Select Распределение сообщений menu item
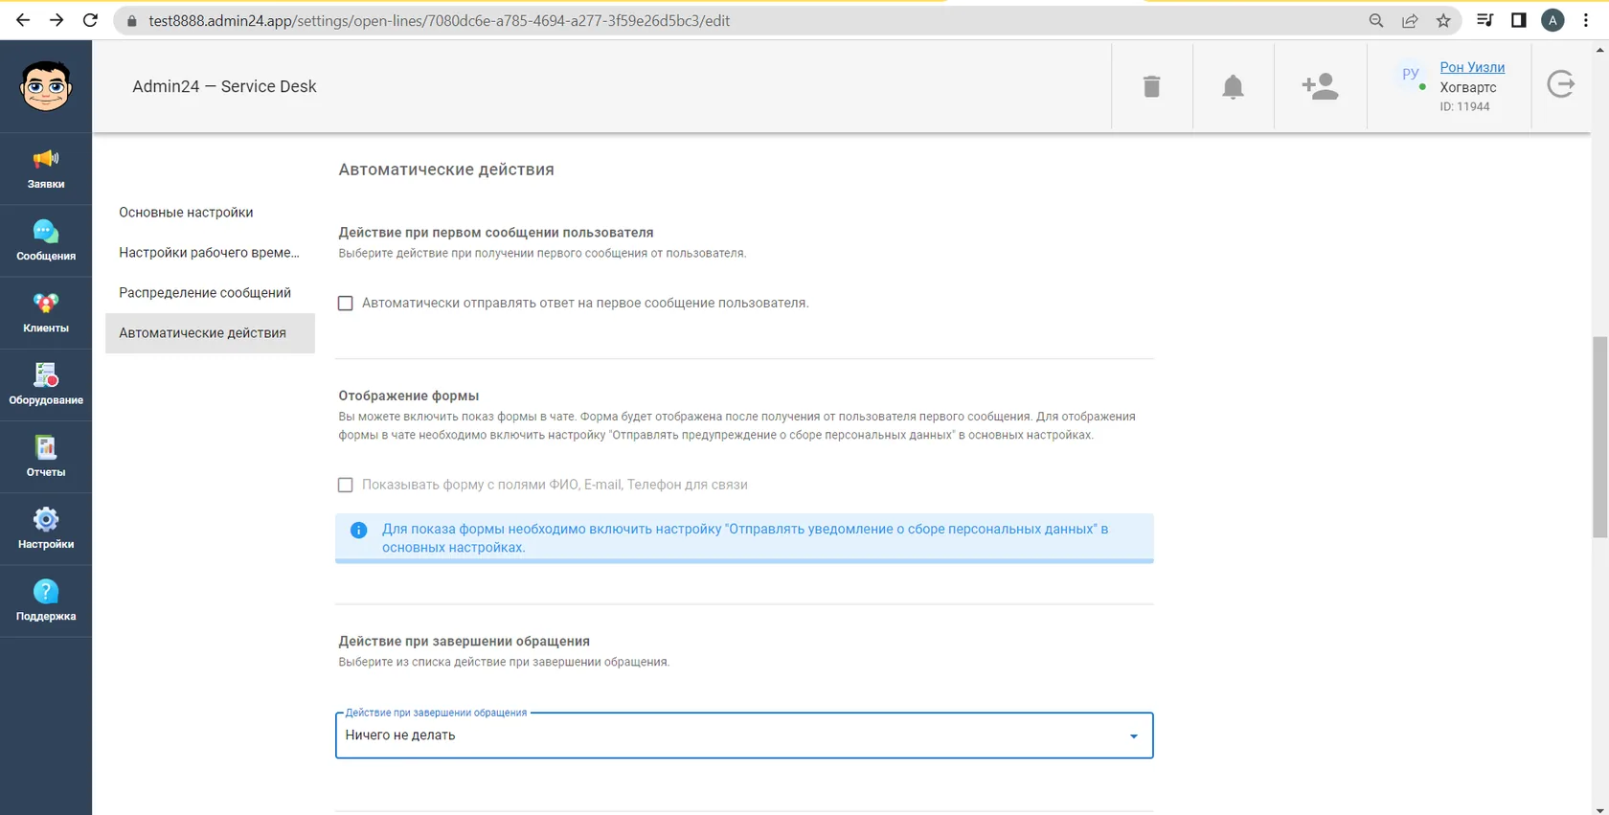 [210, 293]
